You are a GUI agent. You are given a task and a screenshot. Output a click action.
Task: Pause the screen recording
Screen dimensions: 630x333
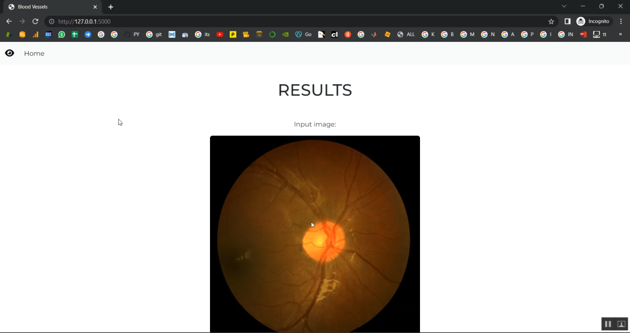coord(608,324)
